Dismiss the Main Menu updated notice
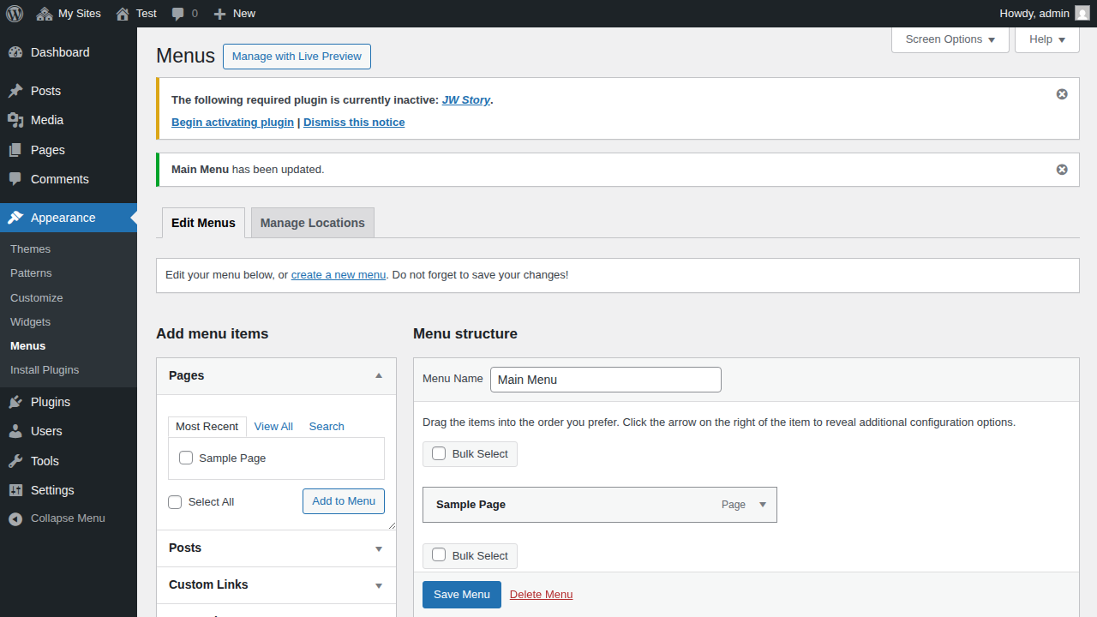 click(1062, 170)
